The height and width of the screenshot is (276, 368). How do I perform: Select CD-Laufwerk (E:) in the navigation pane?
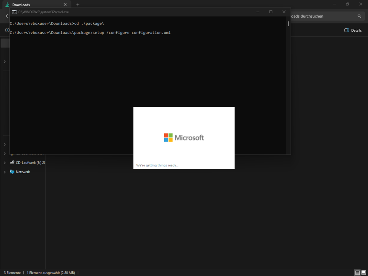pos(30,163)
